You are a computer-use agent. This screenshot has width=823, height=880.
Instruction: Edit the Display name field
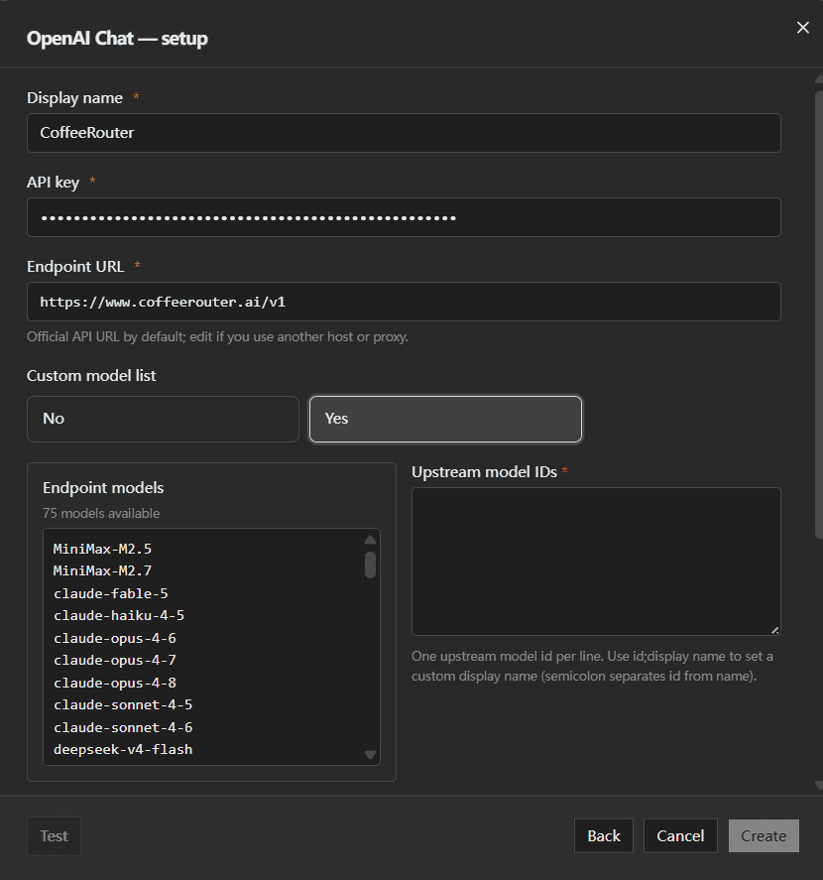pyautogui.click(x=404, y=133)
